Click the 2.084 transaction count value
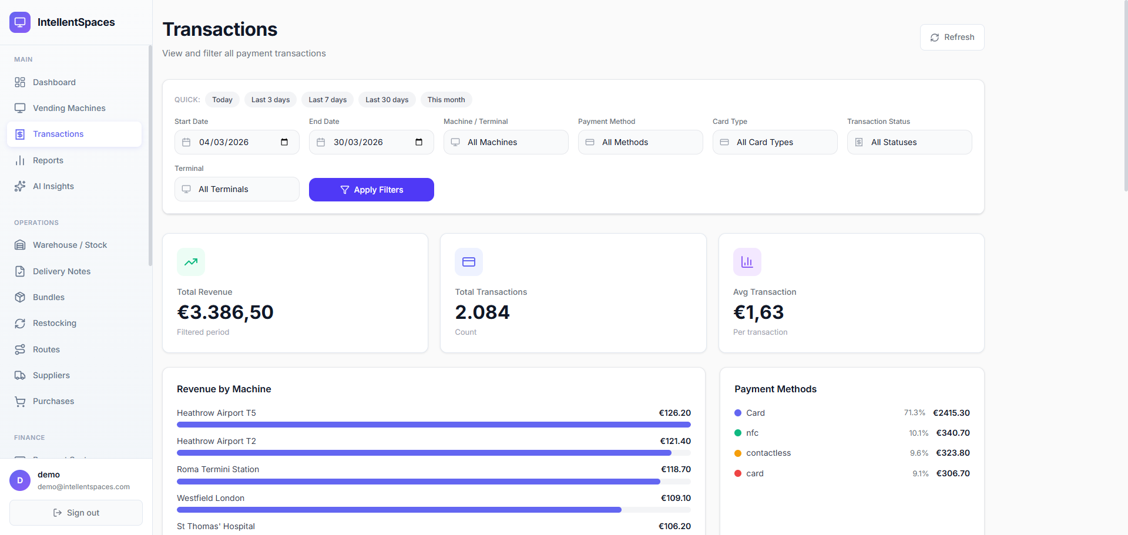The height and width of the screenshot is (535, 1128). (482, 312)
